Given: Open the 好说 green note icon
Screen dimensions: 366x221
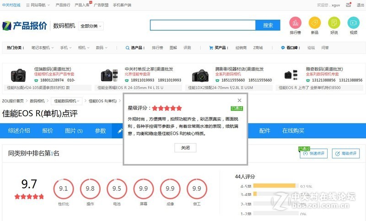Looking at the screenshot, I should (334, 23).
